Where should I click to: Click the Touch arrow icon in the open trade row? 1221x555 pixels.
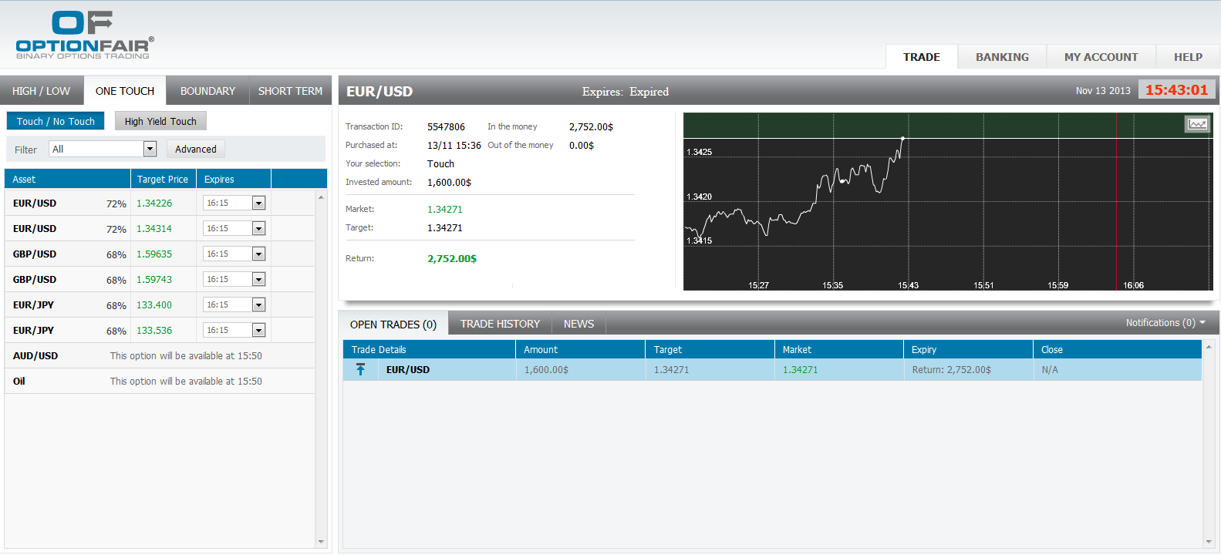point(360,370)
